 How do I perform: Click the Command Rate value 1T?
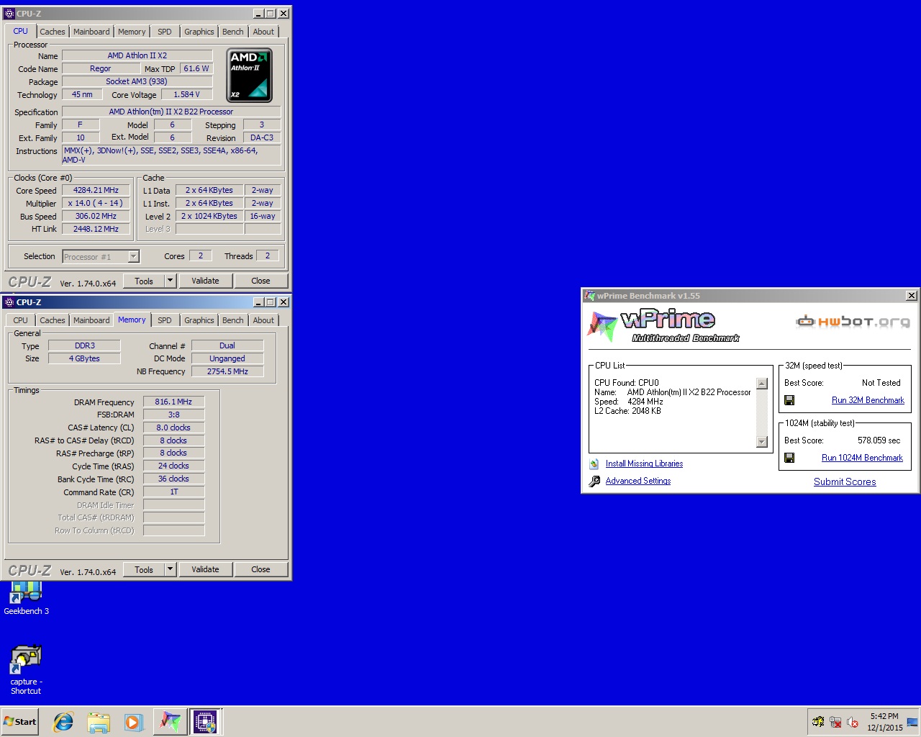(173, 492)
